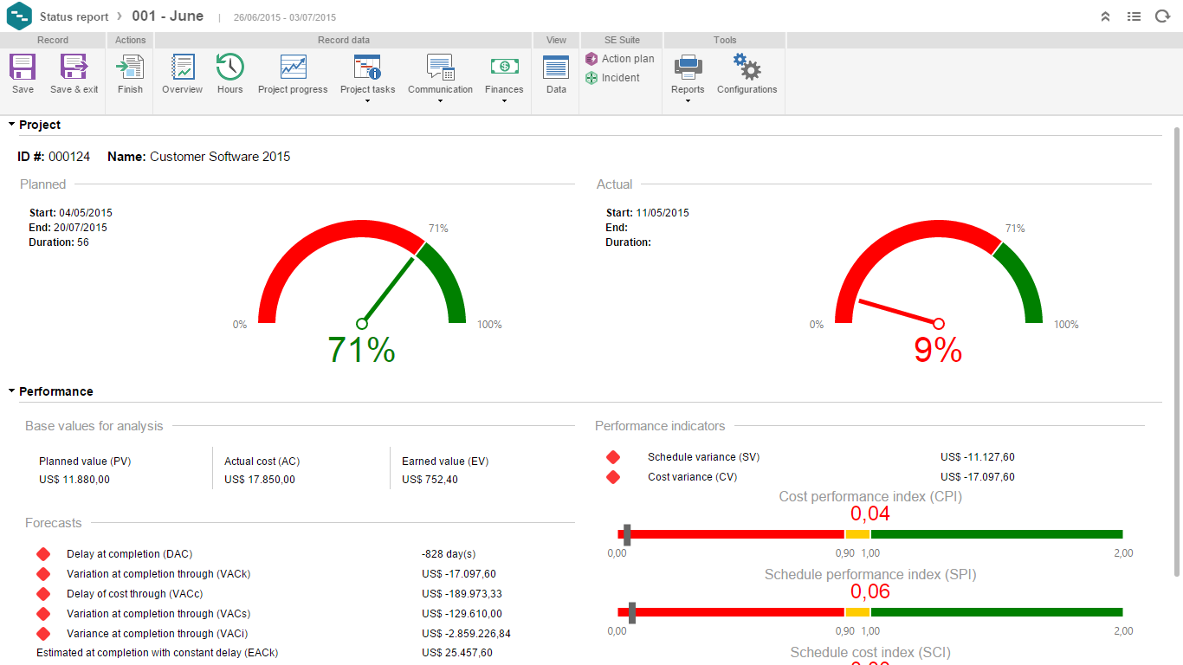
Task: Open the Action plan link
Action: point(627,59)
